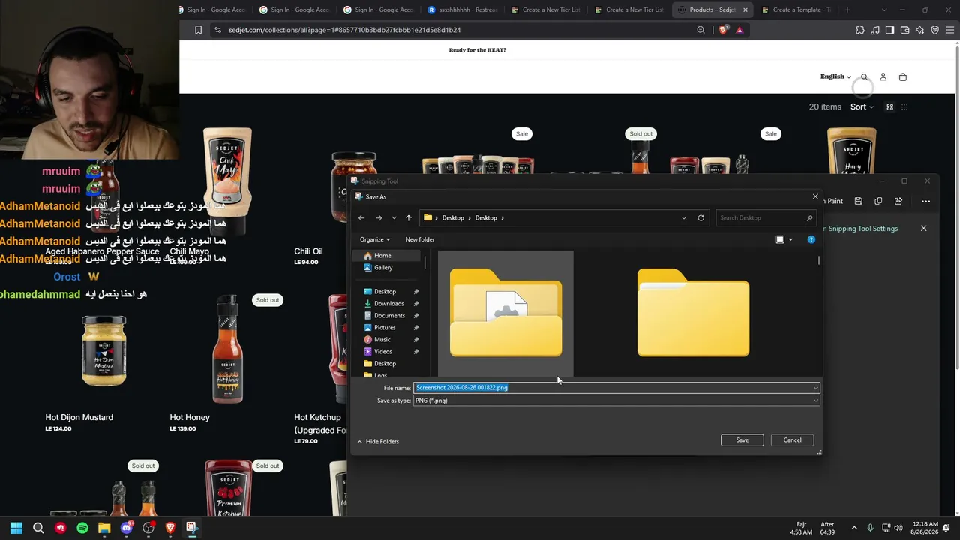Select Home in the navigation pane

382,256
